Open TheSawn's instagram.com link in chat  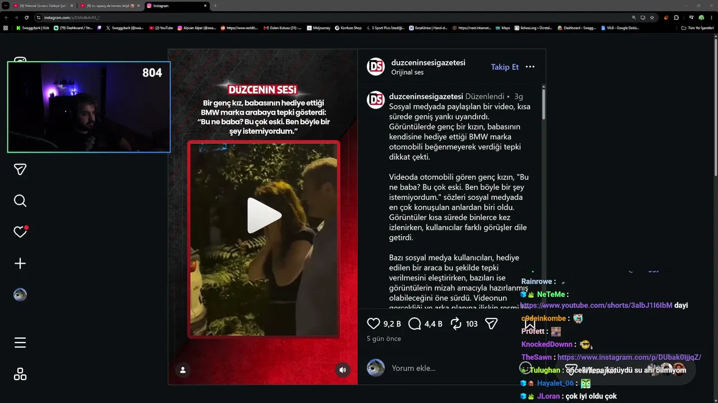click(x=629, y=357)
